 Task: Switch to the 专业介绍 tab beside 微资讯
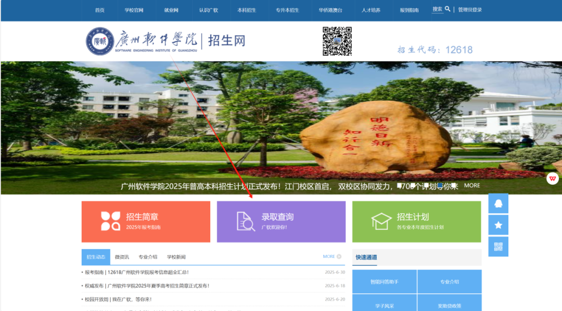click(x=148, y=257)
